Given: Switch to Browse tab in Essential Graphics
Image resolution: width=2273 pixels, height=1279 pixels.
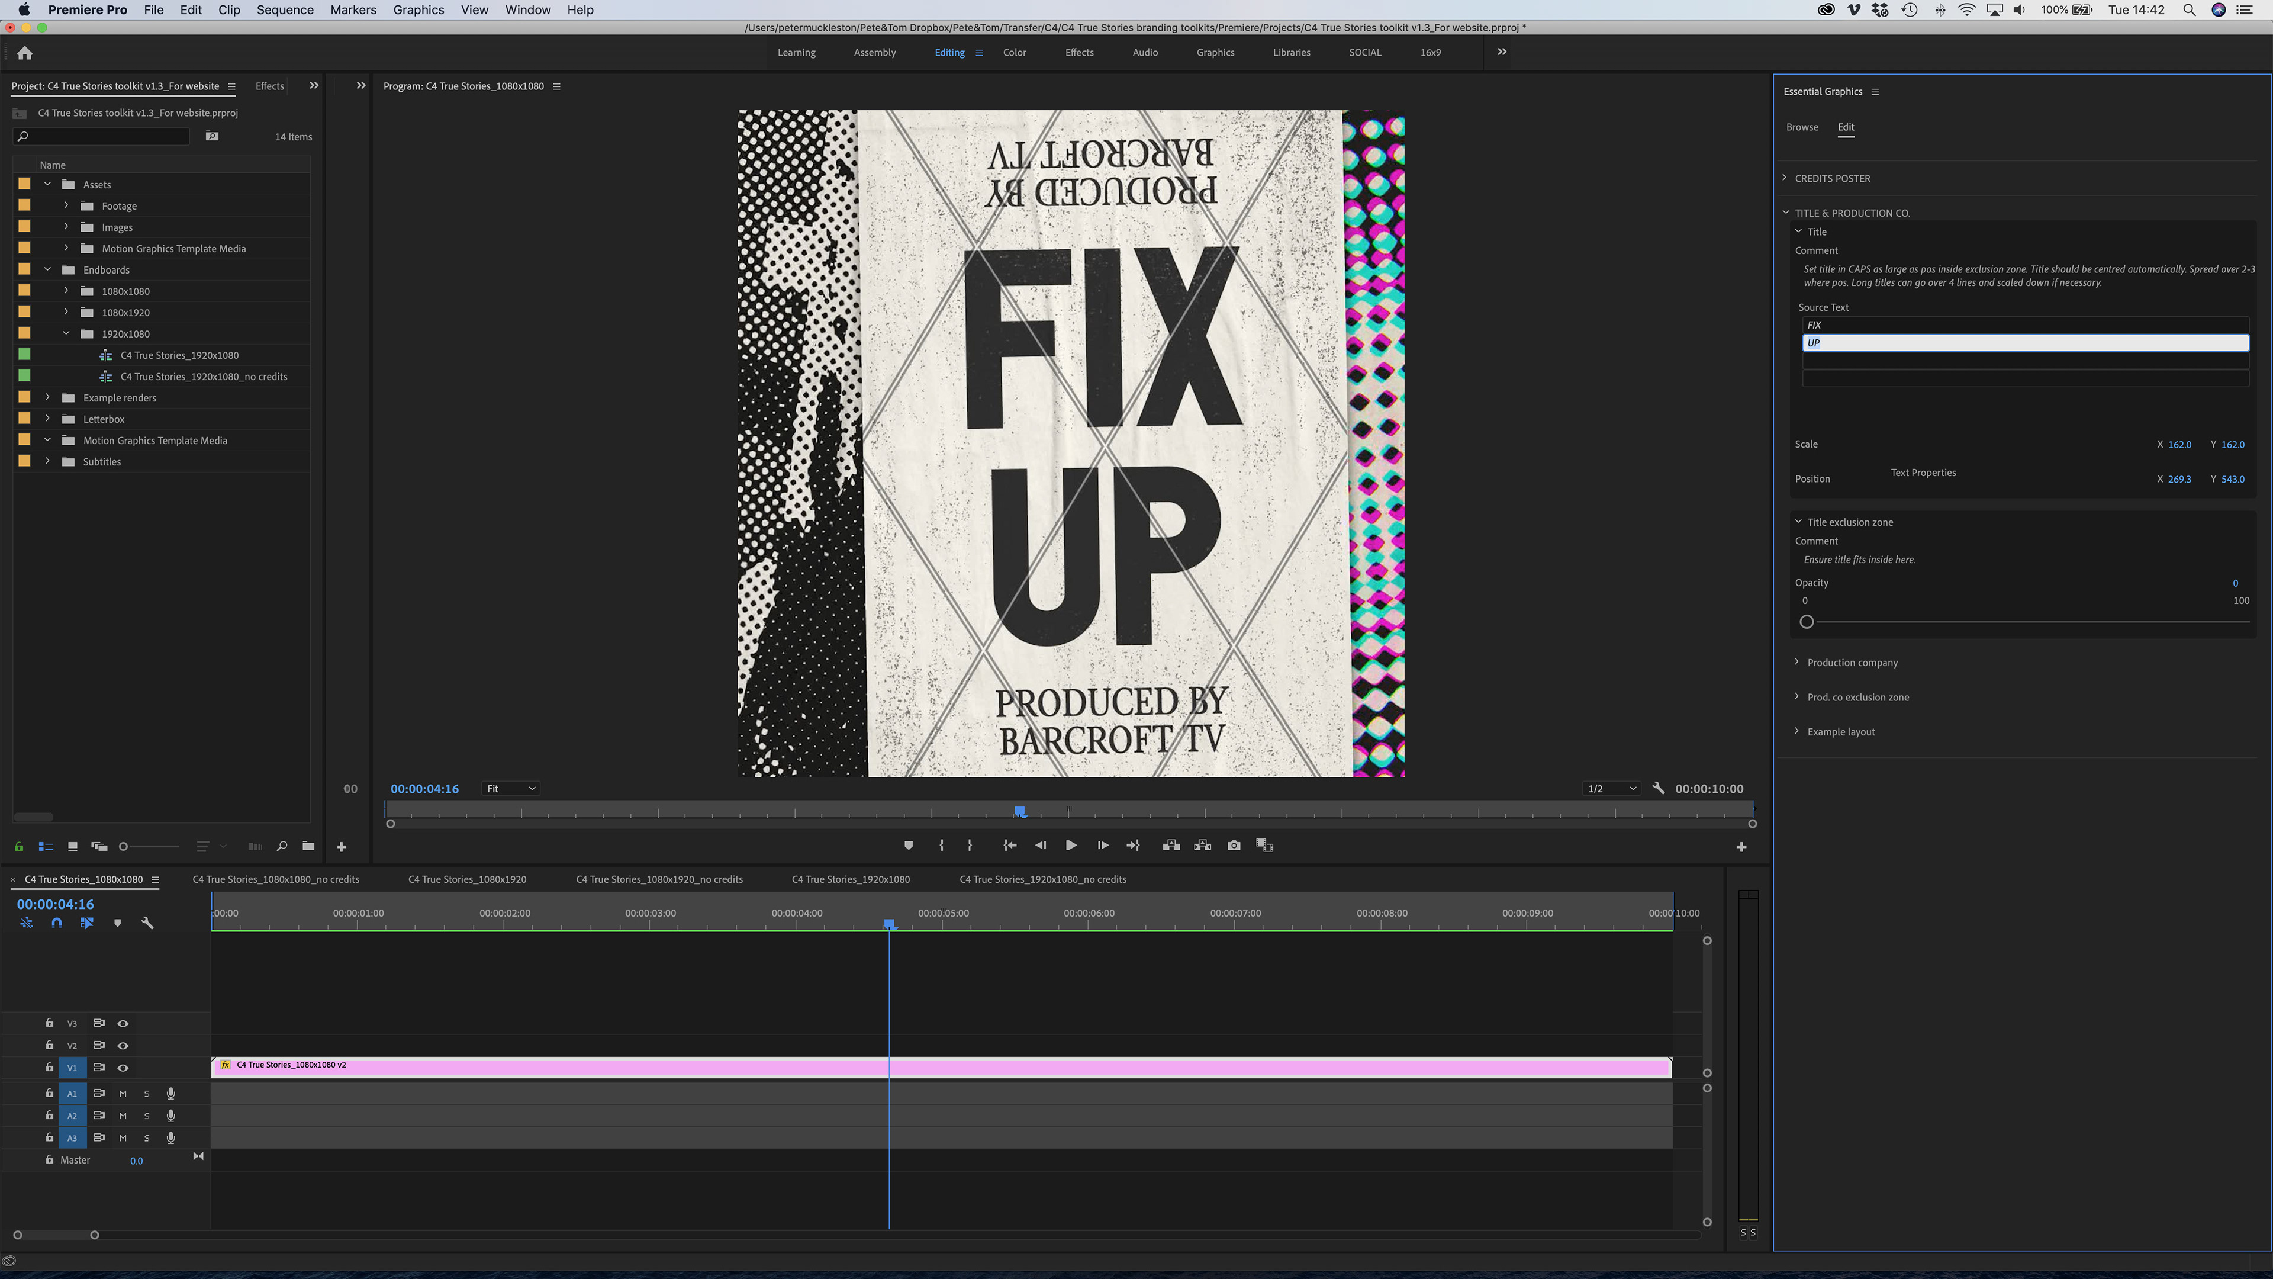Looking at the screenshot, I should [x=1802, y=127].
